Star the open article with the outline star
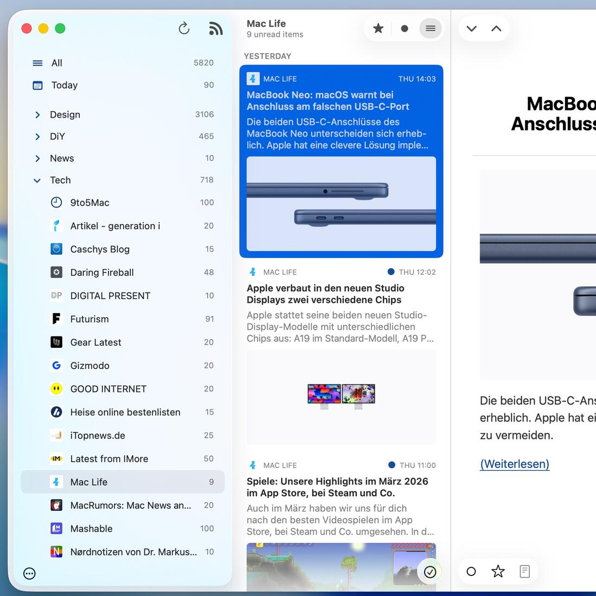This screenshot has height=596, width=596. [498, 571]
